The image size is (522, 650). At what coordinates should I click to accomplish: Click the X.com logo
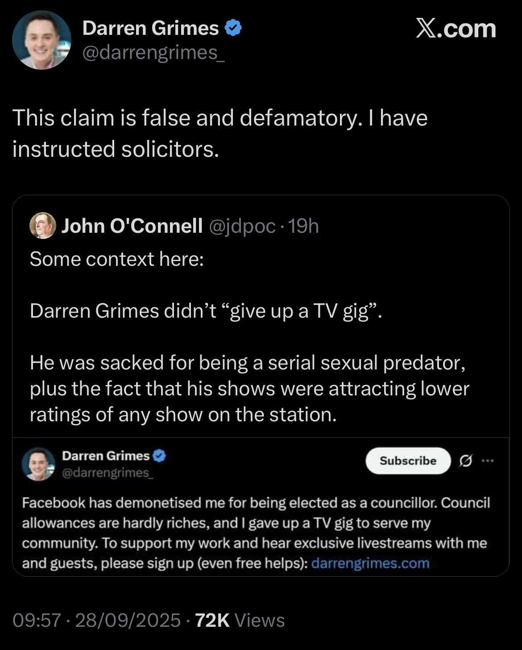(x=456, y=29)
